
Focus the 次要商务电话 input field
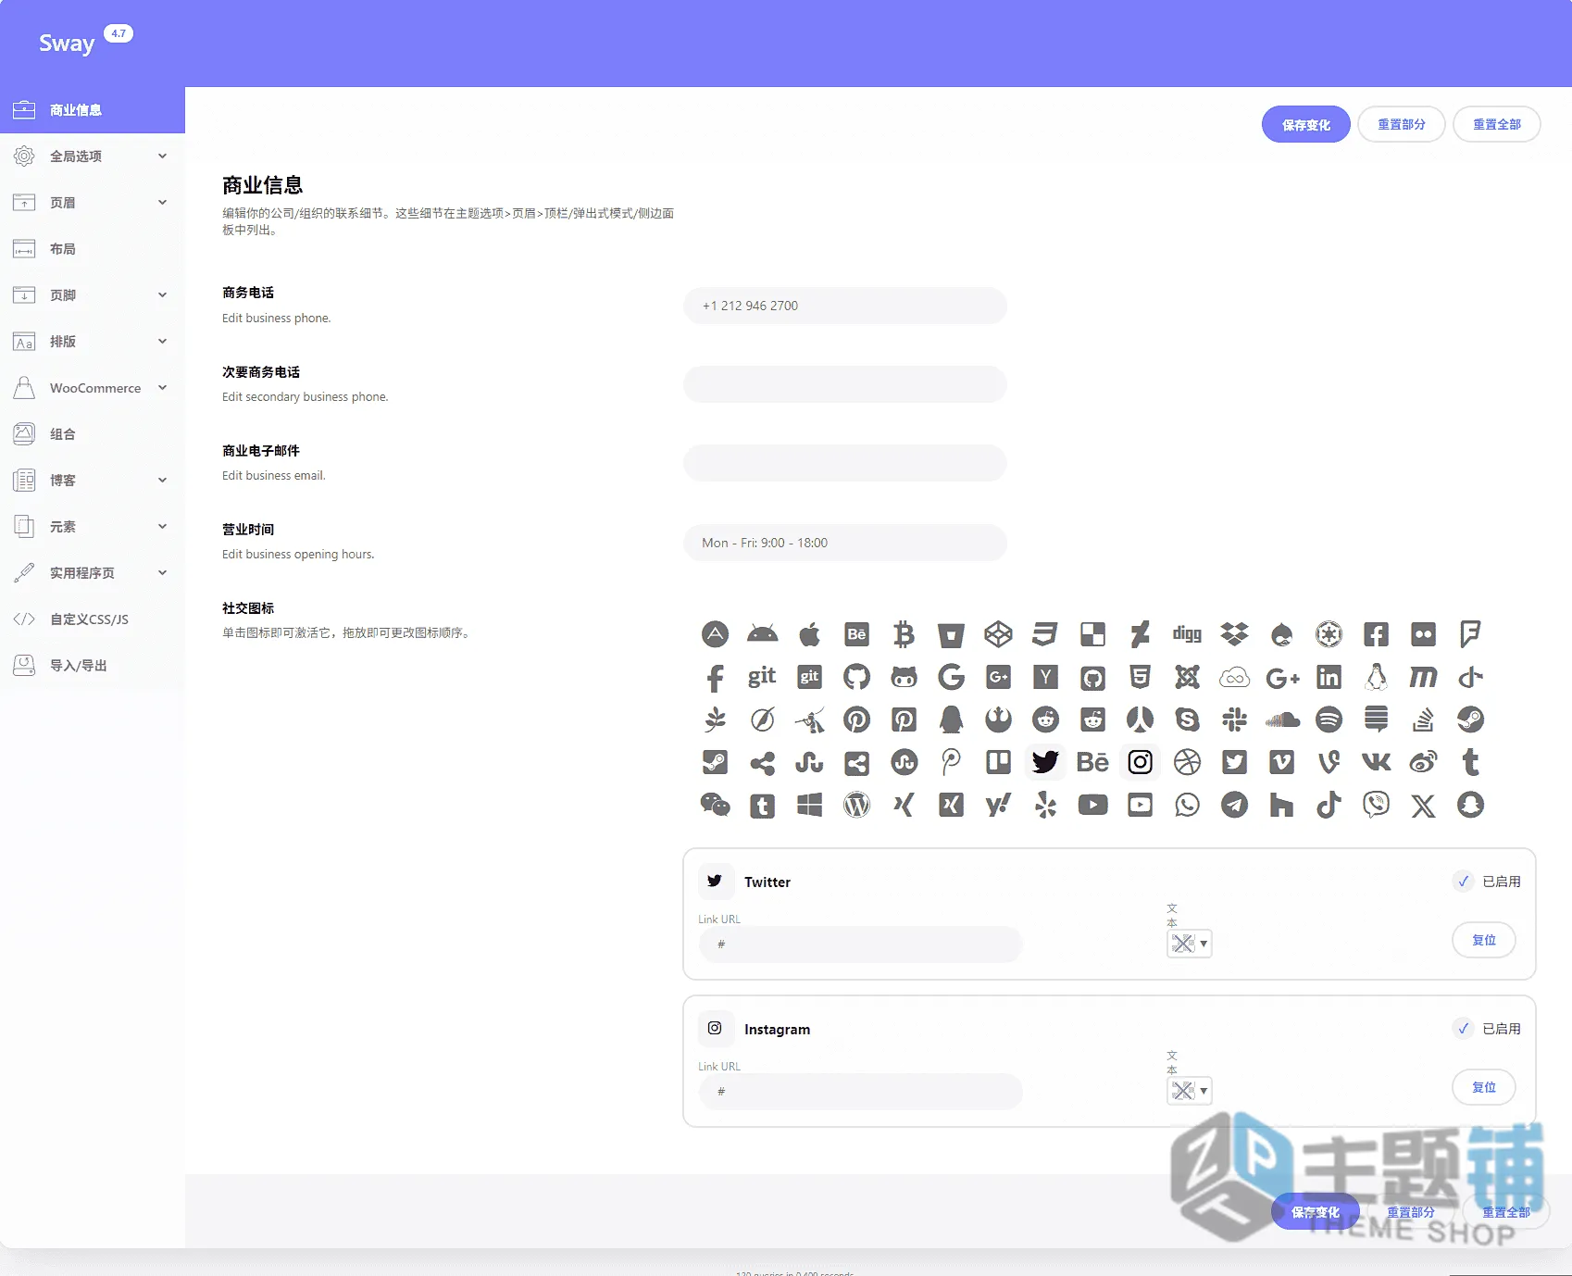844,384
